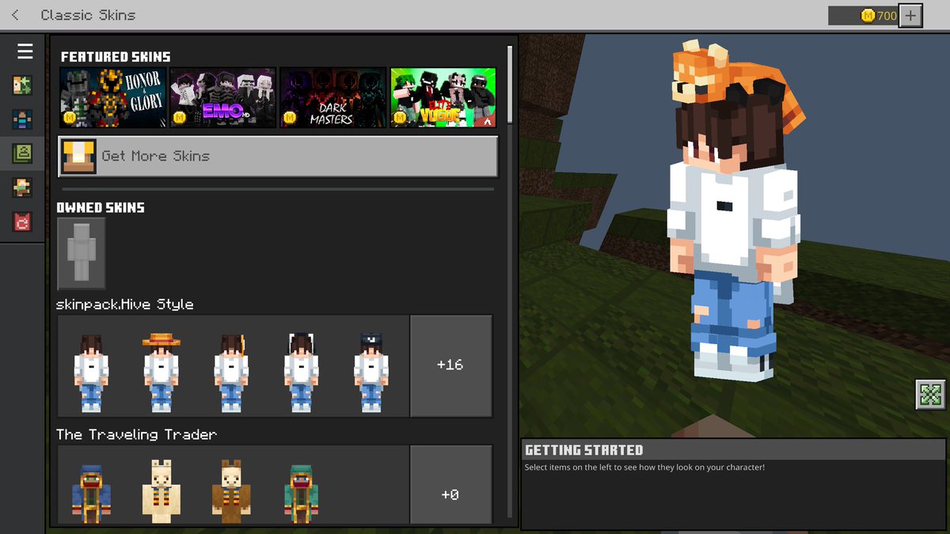Viewport: 950px width, 534px height.
Task: Select the brown llama Traveling Trader skin
Action: pyautogui.click(x=232, y=493)
